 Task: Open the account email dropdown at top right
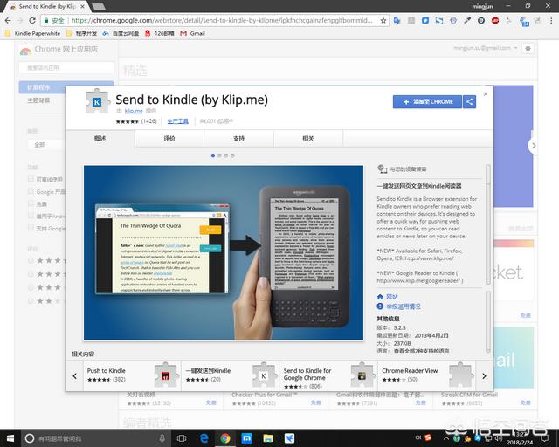tap(486, 48)
